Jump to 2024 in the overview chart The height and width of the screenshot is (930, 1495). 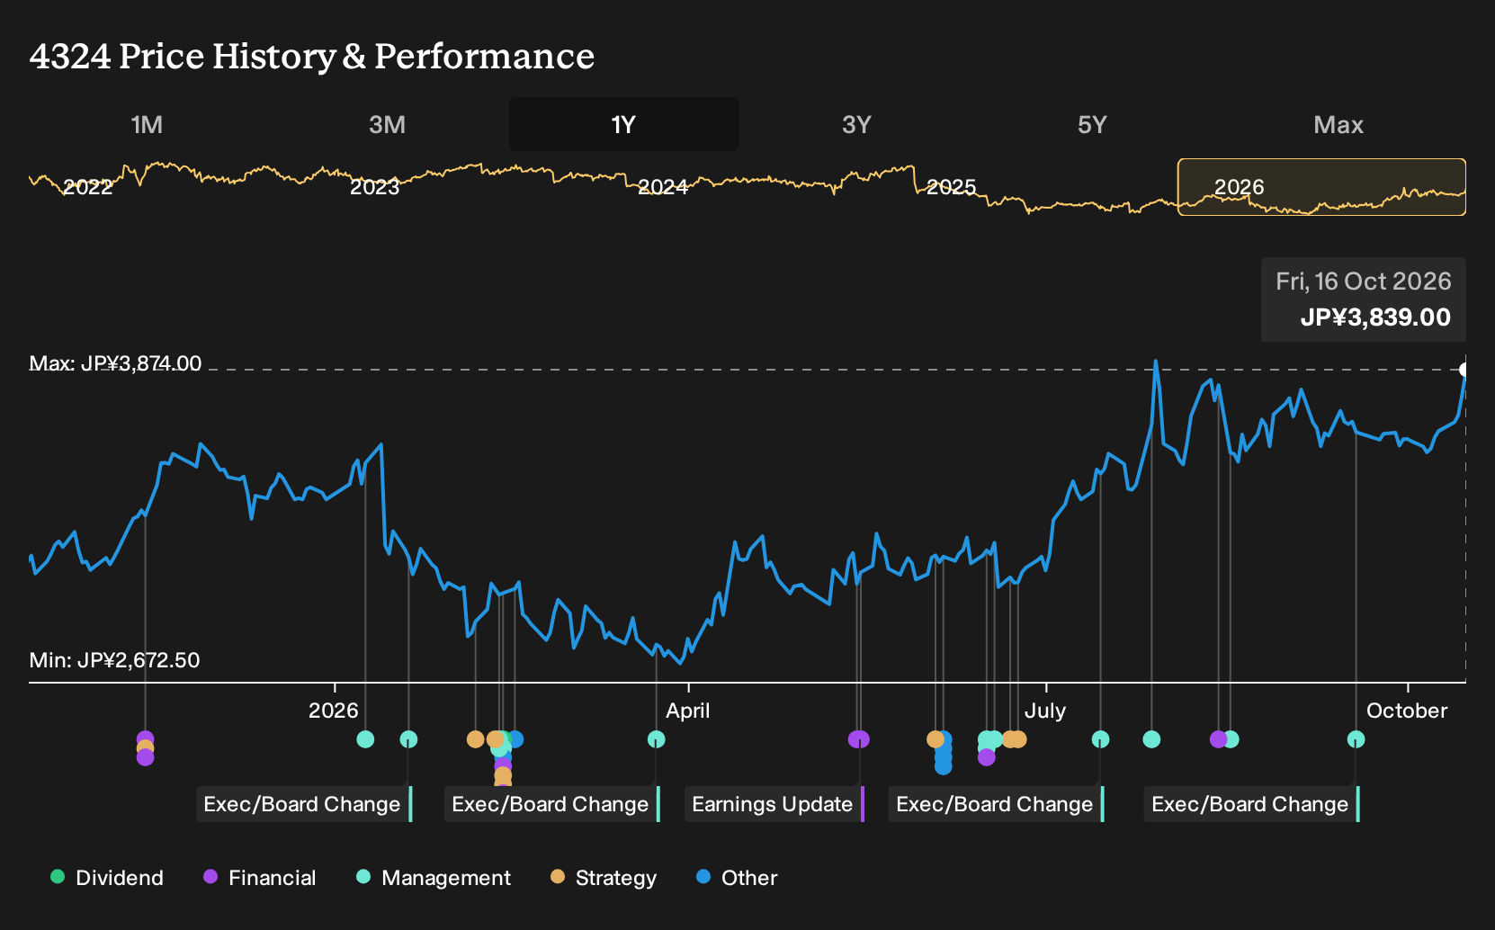tap(663, 187)
